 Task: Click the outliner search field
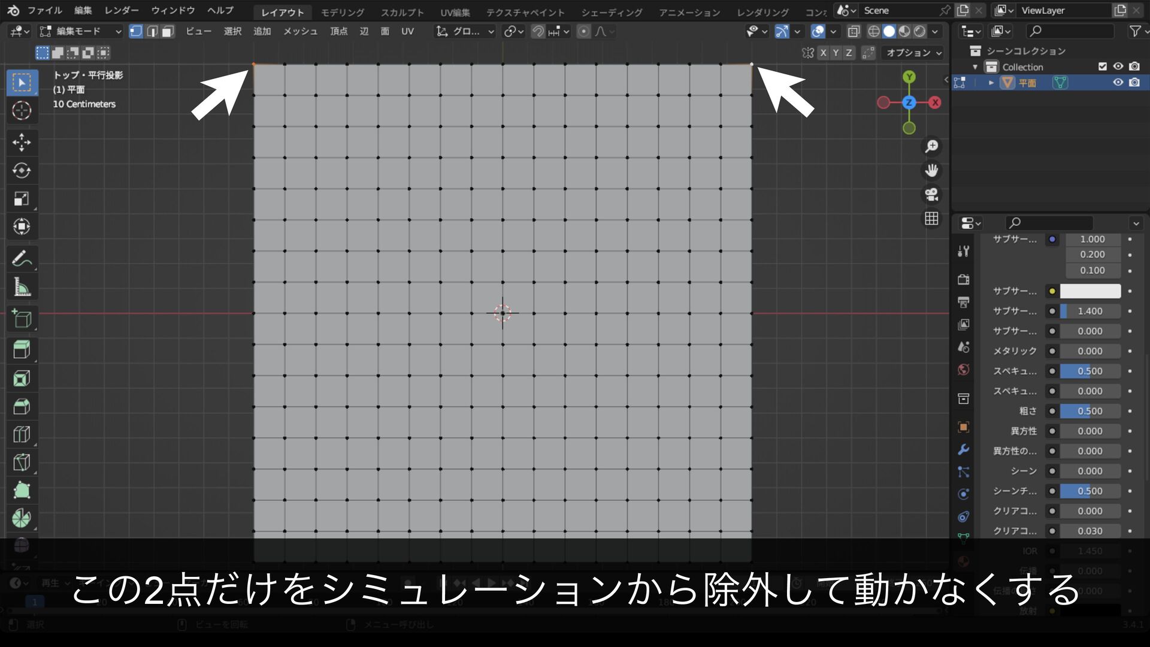pos(1070,31)
